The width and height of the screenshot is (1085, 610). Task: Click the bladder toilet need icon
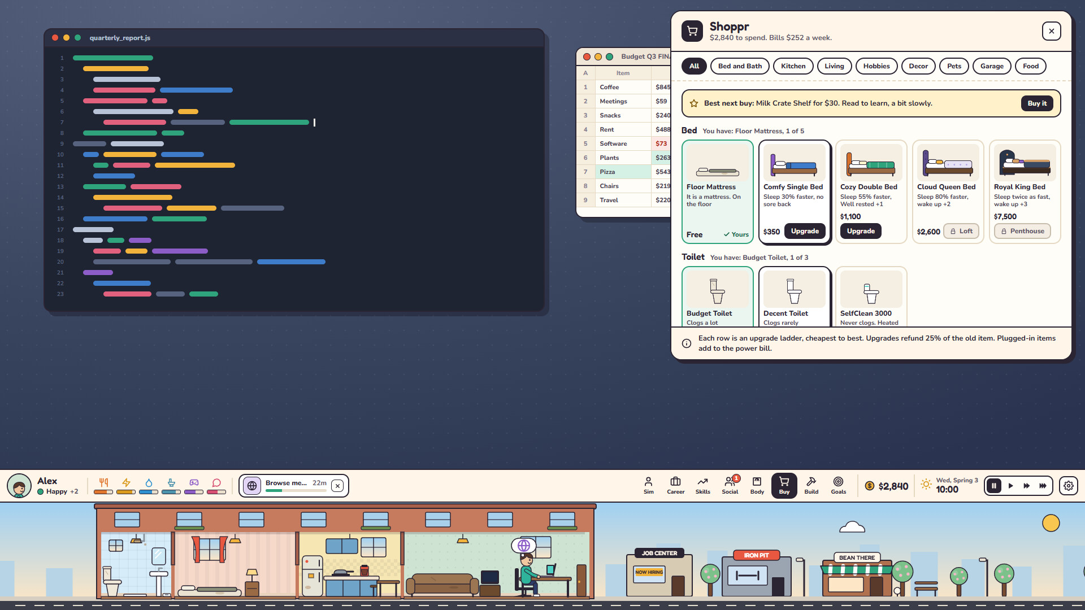pyautogui.click(x=171, y=483)
